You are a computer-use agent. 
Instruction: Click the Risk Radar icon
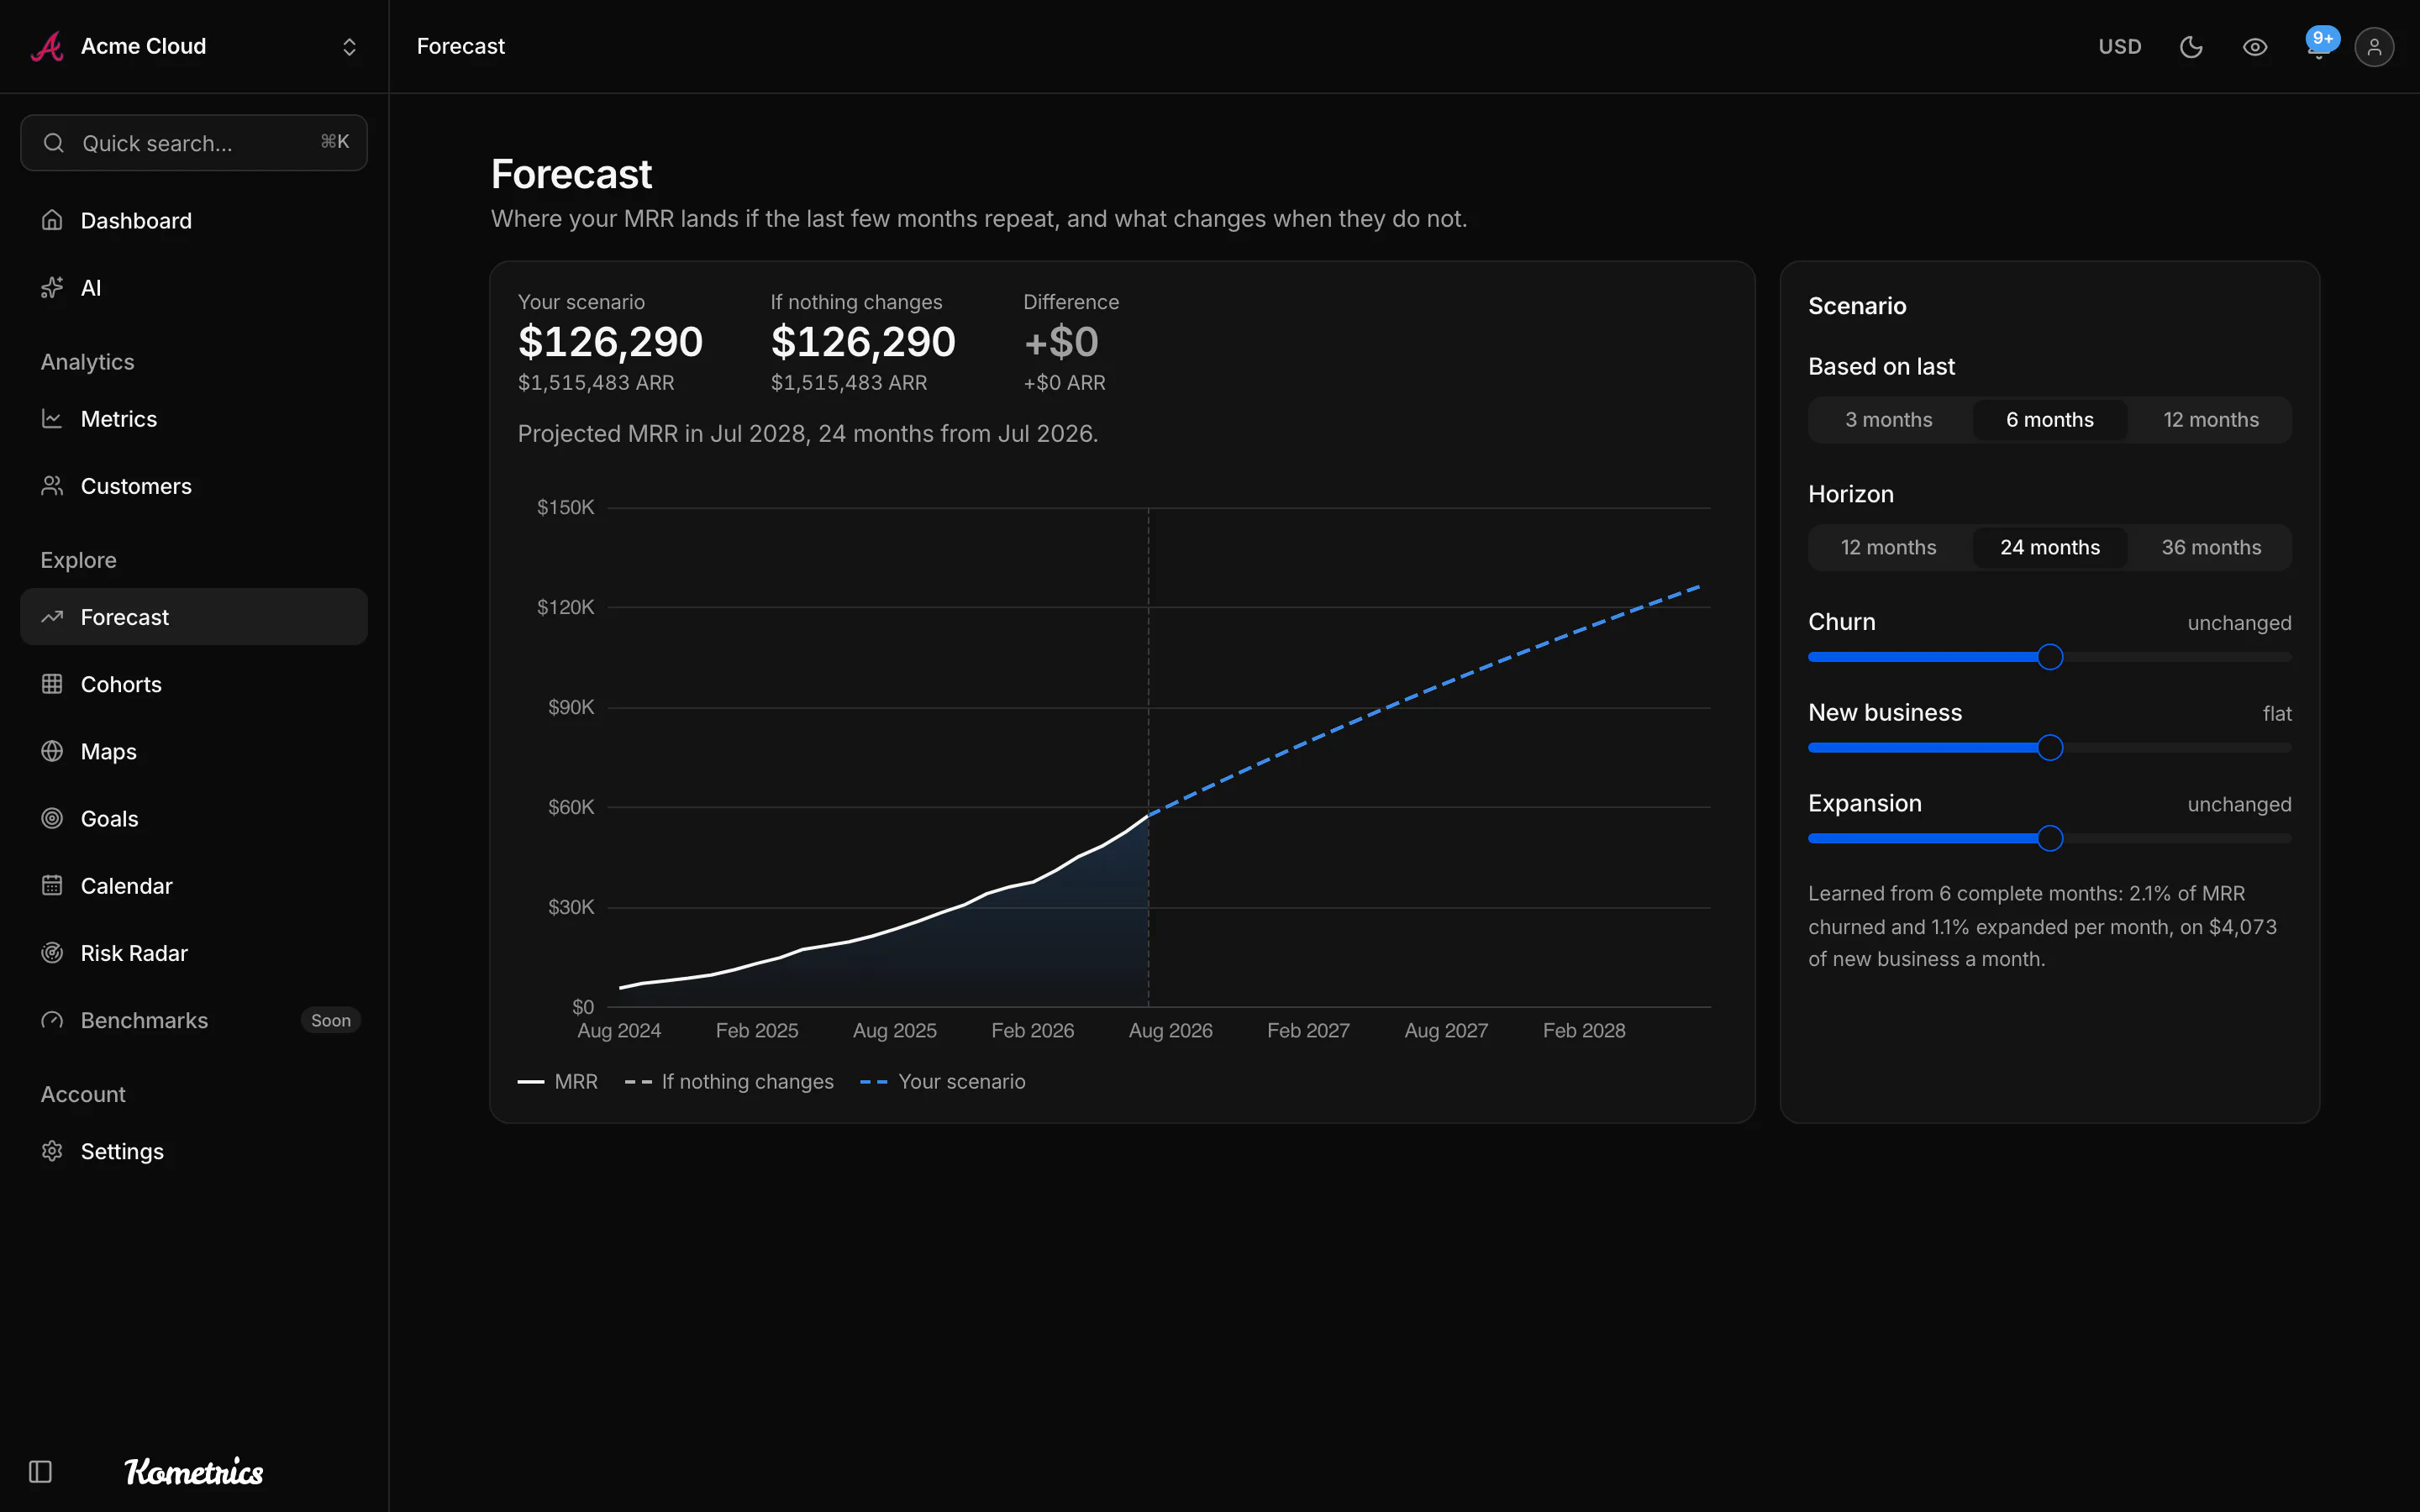point(52,953)
